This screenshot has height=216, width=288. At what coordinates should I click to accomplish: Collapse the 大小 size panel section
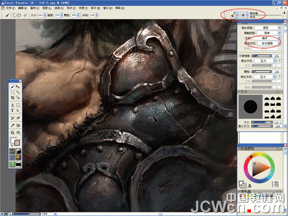(240, 91)
